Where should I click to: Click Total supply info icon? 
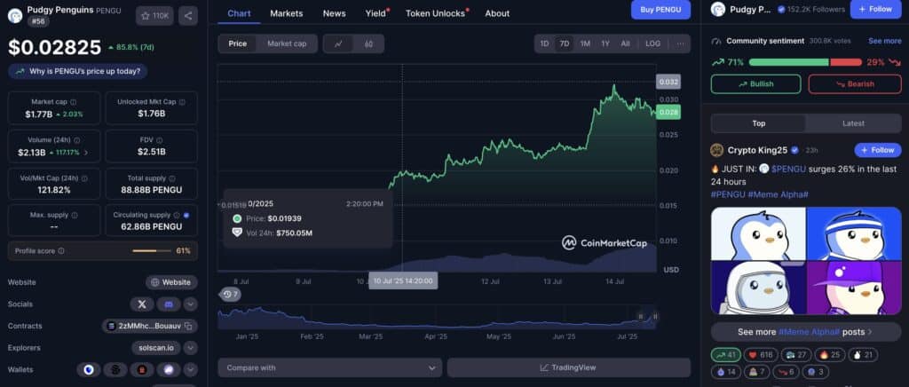[172, 178]
